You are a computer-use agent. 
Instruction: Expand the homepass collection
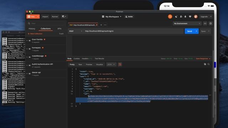coord(27,49)
